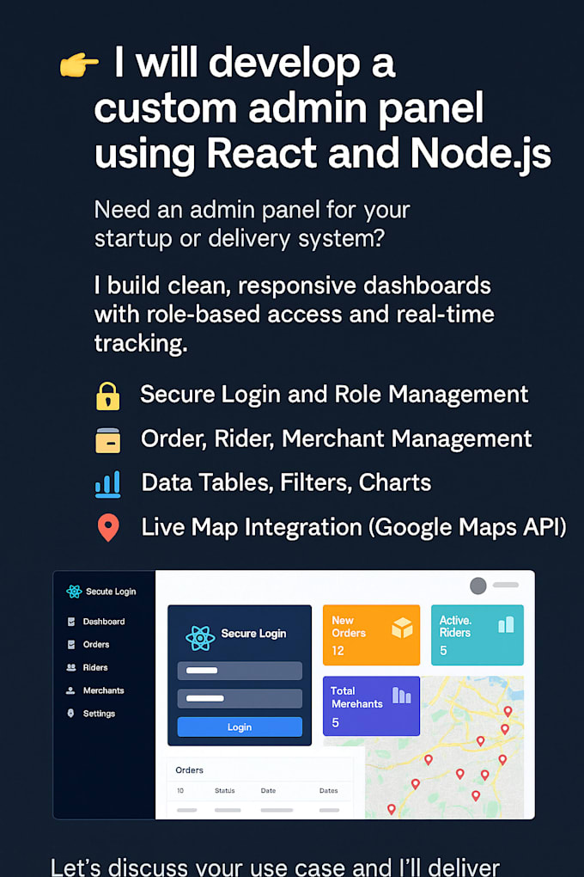
Task: Click the Merchants person icon
Action: pyautogui.click(x=70, y=690)
